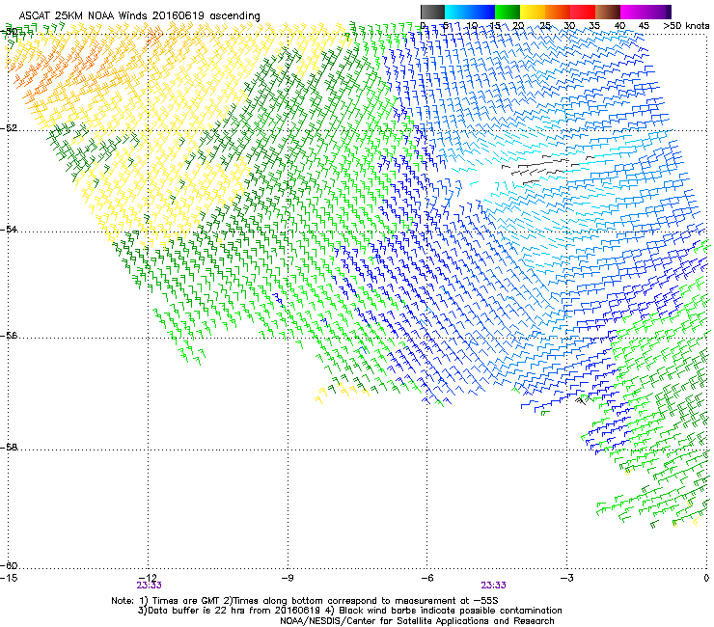Click the "40" legend scale label

pyautogui.click(x=619, y=26)
